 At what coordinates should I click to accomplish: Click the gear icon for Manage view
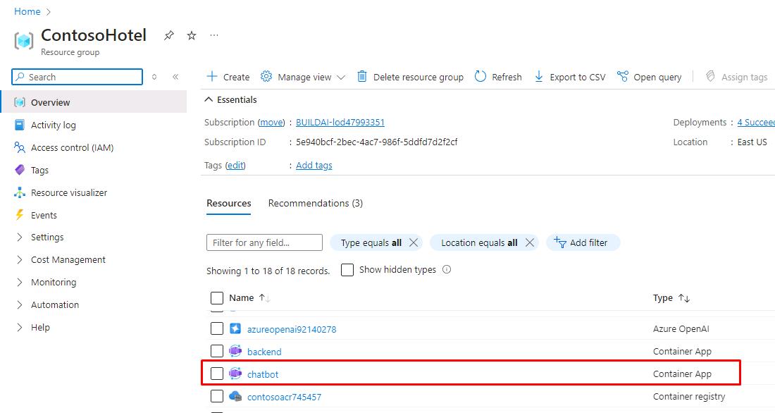(x=266, y=76)
